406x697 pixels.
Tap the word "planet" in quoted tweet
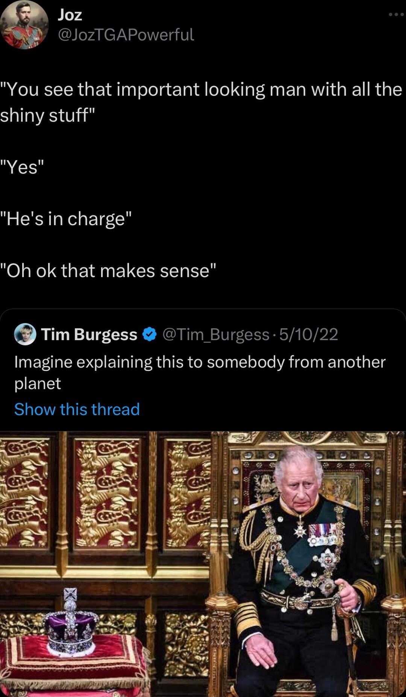click(38, 384)
